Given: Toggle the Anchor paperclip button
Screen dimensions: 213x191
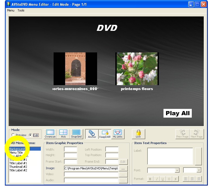Looking at the screenshot, I should (x=92, y=134).
